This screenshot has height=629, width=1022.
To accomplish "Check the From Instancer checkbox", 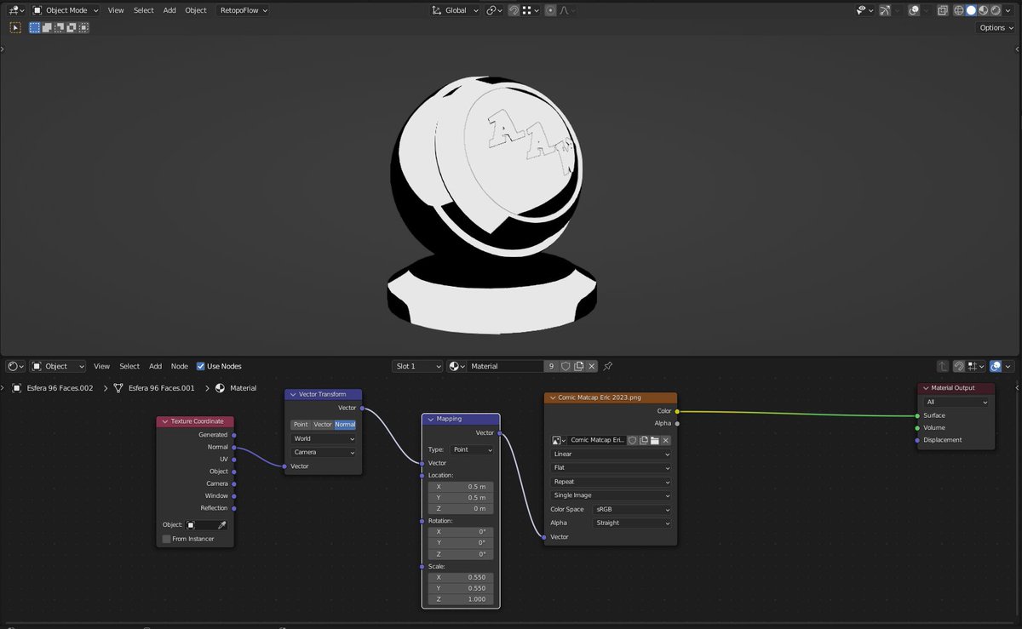I will 167,539.
